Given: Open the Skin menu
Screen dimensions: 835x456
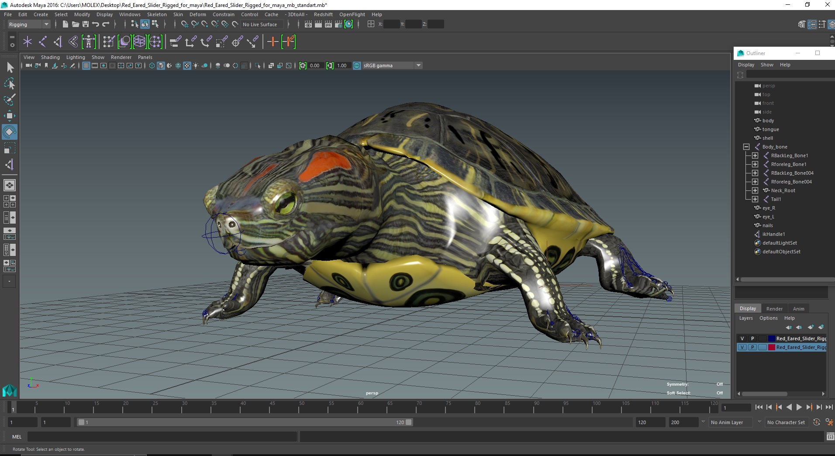Looking at the screenshot, I should 178,14.
